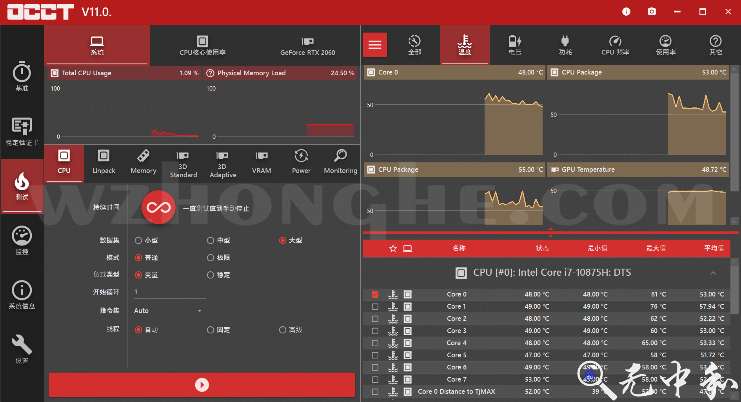Set test duration to infinite loop
The width and height of the screenshot is (741, 402).
pyautogui.click(x=158, y=208)
